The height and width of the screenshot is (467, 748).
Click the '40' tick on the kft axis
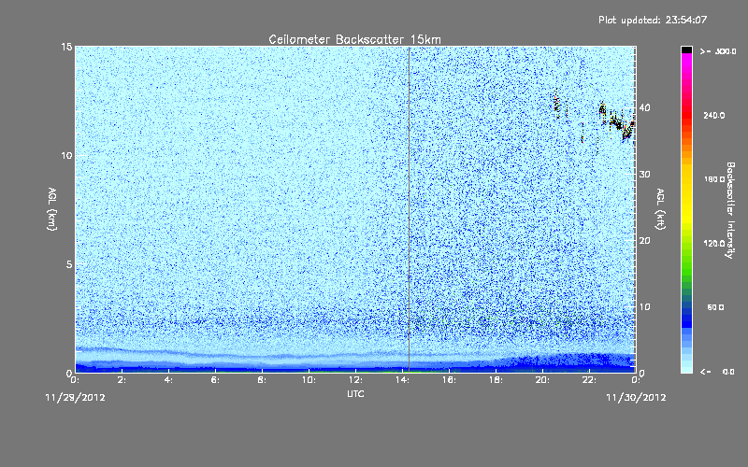point(644,107)
